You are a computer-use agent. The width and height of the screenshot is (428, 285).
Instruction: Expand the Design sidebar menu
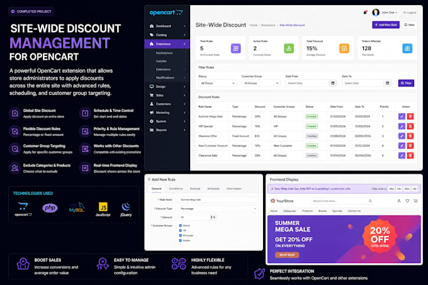coord(167,86)
